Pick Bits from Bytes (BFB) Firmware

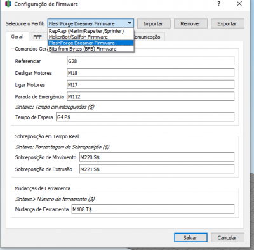click(x=91, y=49)
